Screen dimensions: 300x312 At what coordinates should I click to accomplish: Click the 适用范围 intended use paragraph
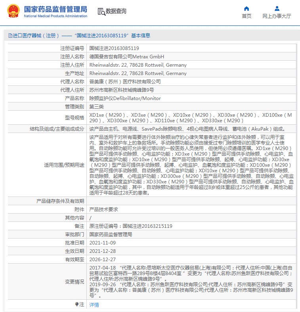(191, 165)
